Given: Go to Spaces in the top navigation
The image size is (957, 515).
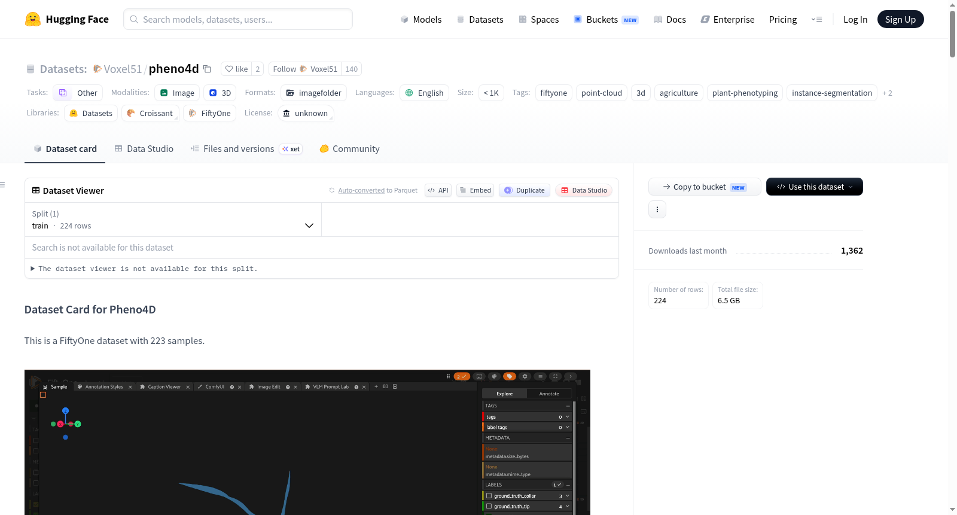Looking at the screenshot, I should tap(539, 20).
